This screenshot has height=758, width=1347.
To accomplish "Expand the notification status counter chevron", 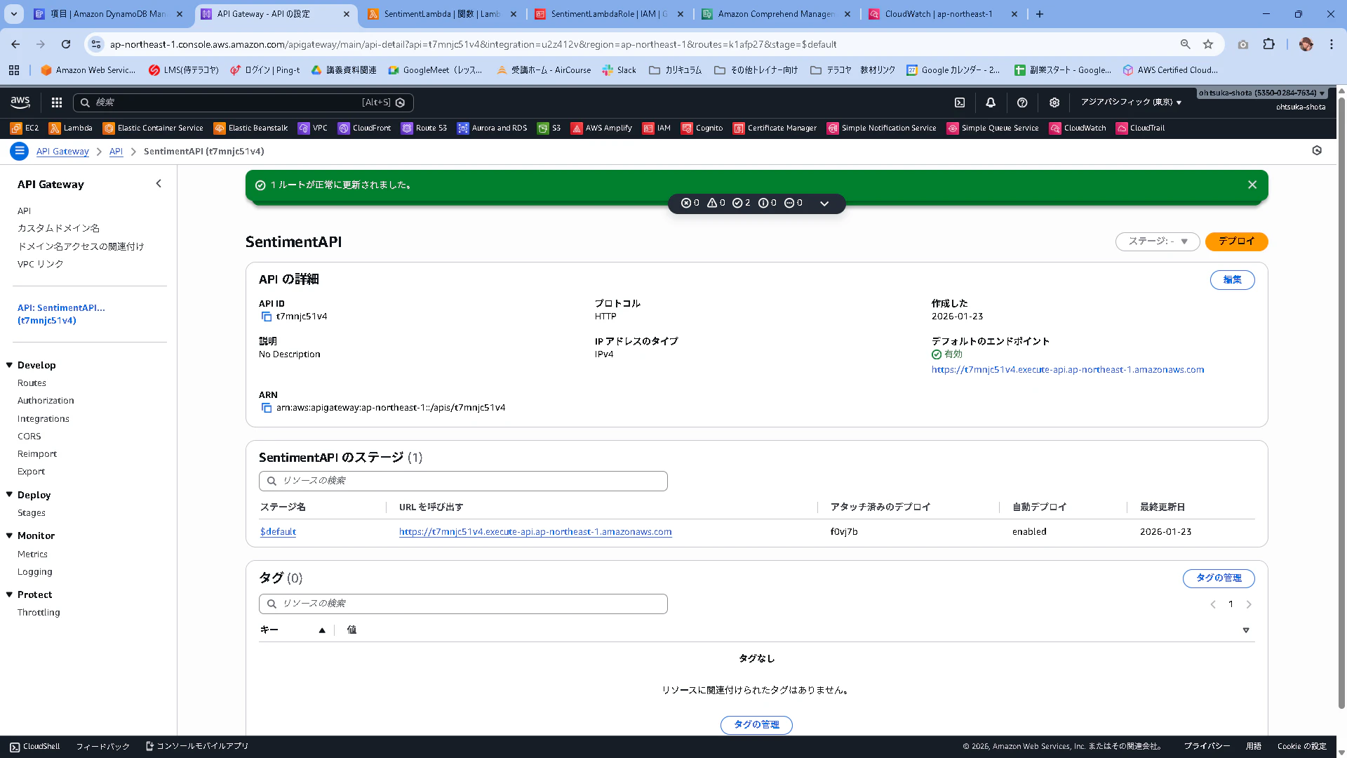I will pyautogui.click(x=824, y=204).
